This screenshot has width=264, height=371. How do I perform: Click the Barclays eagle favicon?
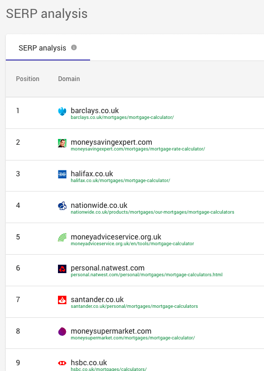point(62,112)
